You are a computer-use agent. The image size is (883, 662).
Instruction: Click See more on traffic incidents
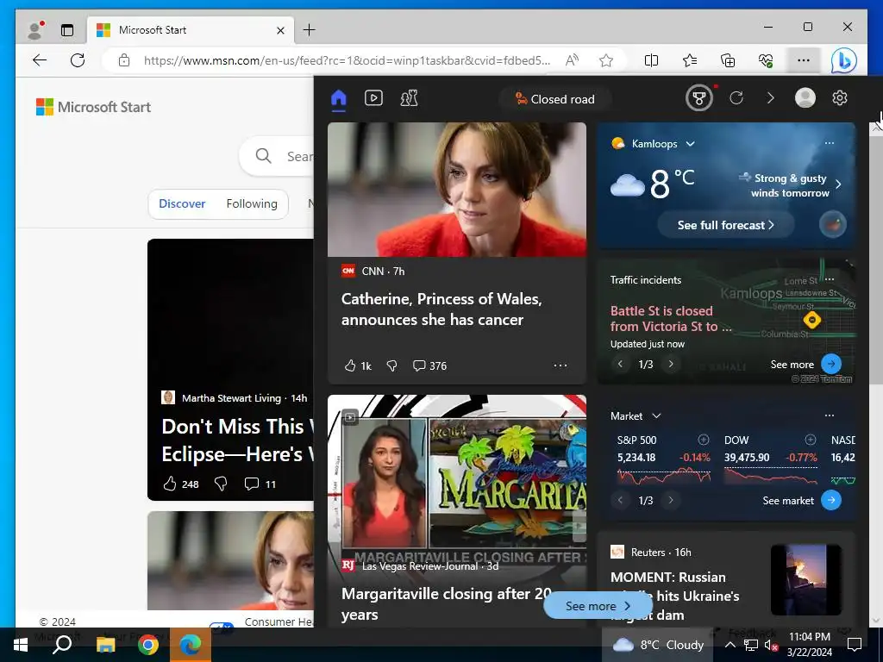[x=806, y=365]
